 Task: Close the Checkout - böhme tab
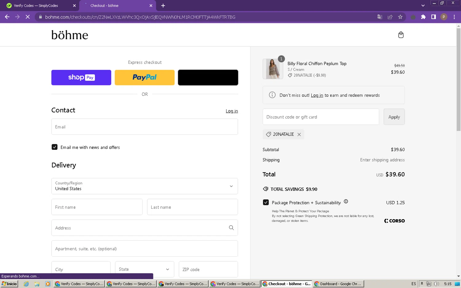pos(151,6)
